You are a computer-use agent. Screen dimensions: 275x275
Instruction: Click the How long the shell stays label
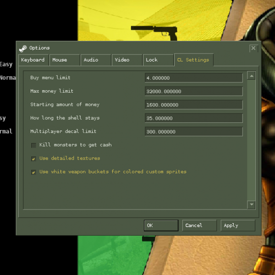(x=65, y=118)
